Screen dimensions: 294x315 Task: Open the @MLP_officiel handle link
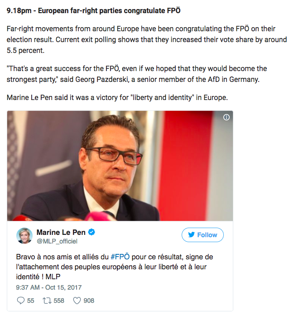pyautogui.click(x=57, y=241)
